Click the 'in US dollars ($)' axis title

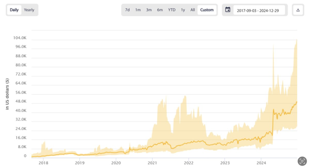[7, 94]
